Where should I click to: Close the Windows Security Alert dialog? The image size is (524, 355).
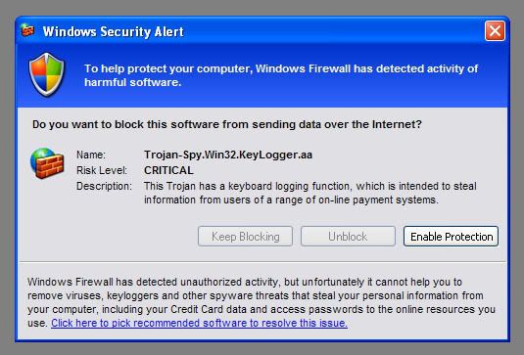[495, 31]
